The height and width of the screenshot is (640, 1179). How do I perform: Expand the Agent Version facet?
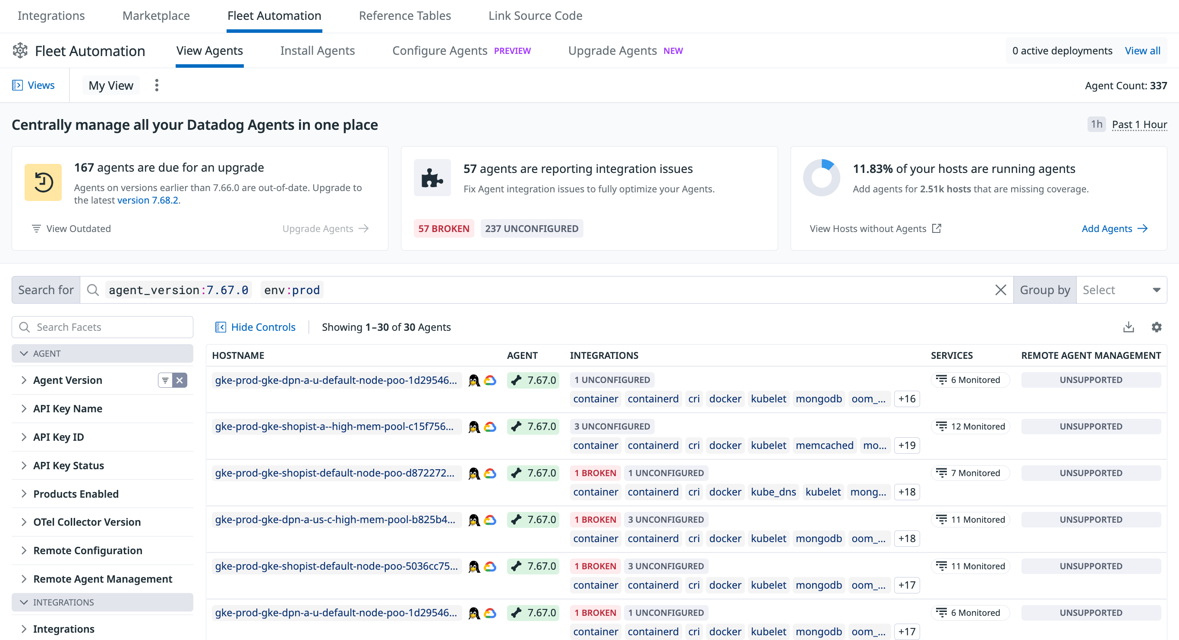pyautogui.click(x=24, y=380)
